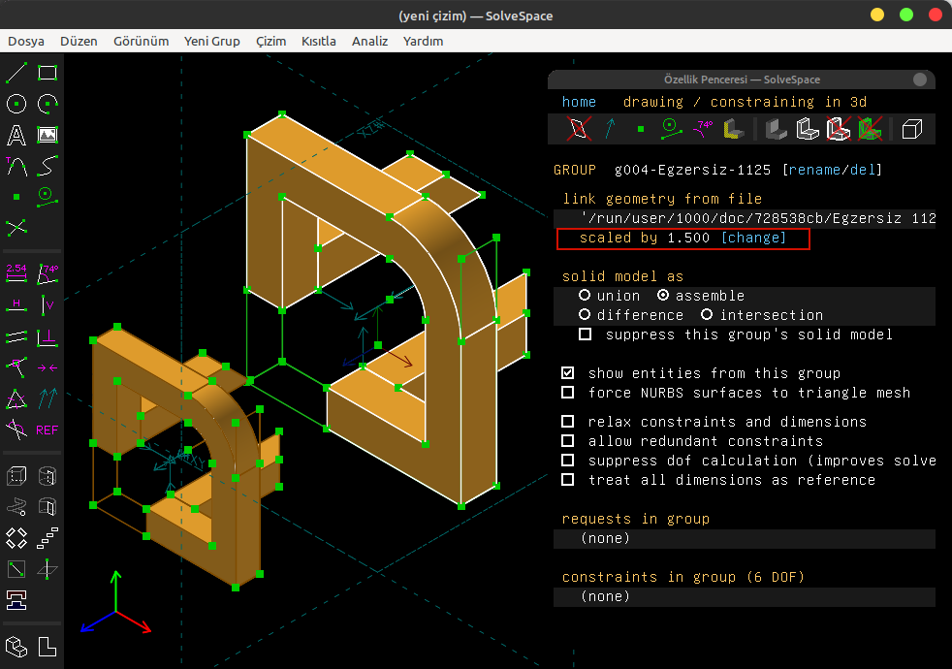Apply angle constraint in left toolbar
Viewport: 952px width, 669px height.
[x=48, y=273]
